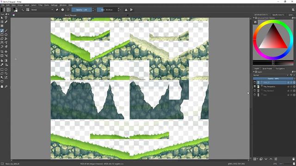Image resolution: width=296 pixels, height=166 pixels.
Task: Open the layer filter dropdown
Action: click(291, 75)
